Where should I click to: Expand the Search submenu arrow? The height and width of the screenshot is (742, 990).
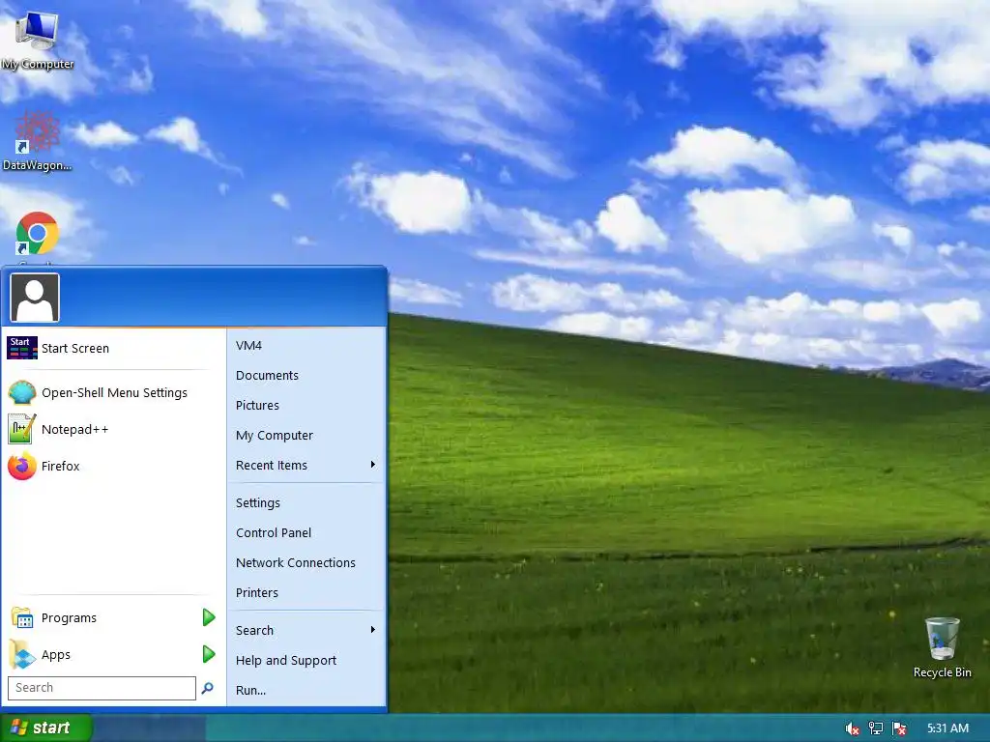(373, 630)
